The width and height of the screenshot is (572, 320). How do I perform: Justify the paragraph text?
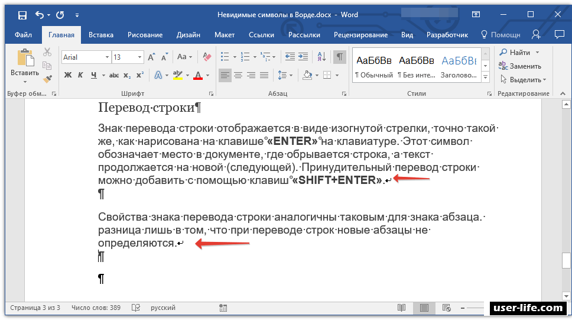point(264,75)
